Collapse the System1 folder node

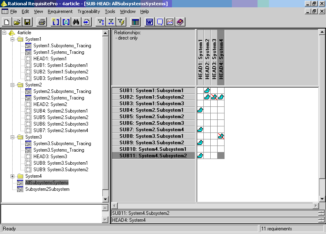[13, 39]
